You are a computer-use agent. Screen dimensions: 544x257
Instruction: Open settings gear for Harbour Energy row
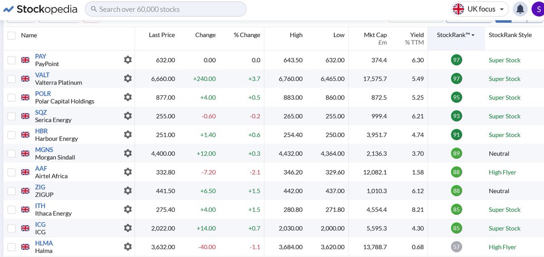tap(128, 134)
